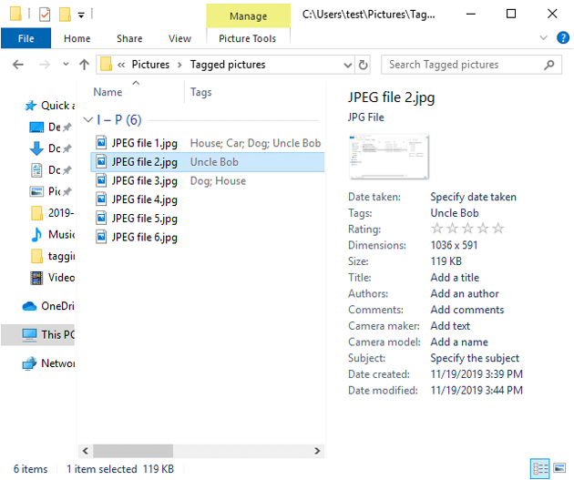Open the Pictures pinned folder icon
Image resolution: width=574 pixels, height=480 pixels.
click(36, 191)
